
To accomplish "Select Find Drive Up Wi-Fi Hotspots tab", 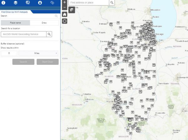I will click(x=14, y=12).
